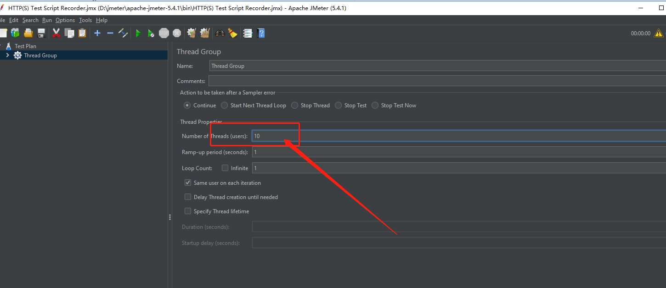Save the test plan with the floppy disk icon
666x288 pixels.
point(41,33)
